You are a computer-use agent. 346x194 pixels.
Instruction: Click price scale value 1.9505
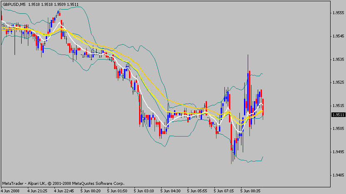[x=338, y=129]
